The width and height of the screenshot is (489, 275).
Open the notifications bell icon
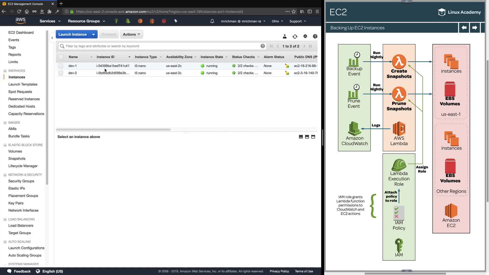click(x=212, y=21)
